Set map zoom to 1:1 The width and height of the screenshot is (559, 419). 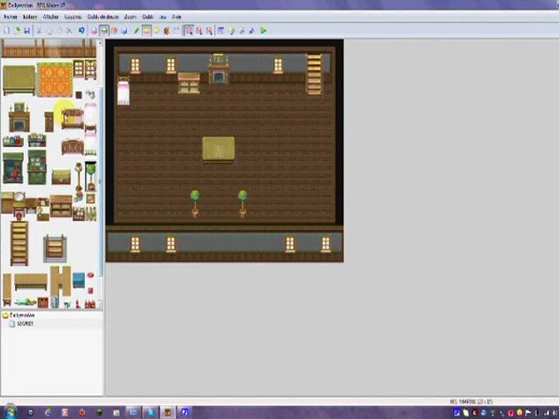[189, 31]
